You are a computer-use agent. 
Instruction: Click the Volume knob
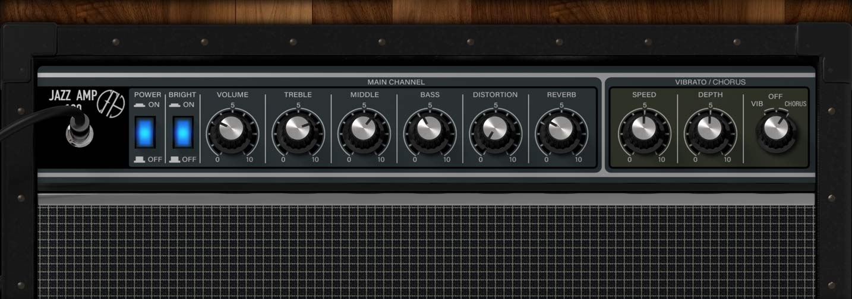tap(232, 129)
